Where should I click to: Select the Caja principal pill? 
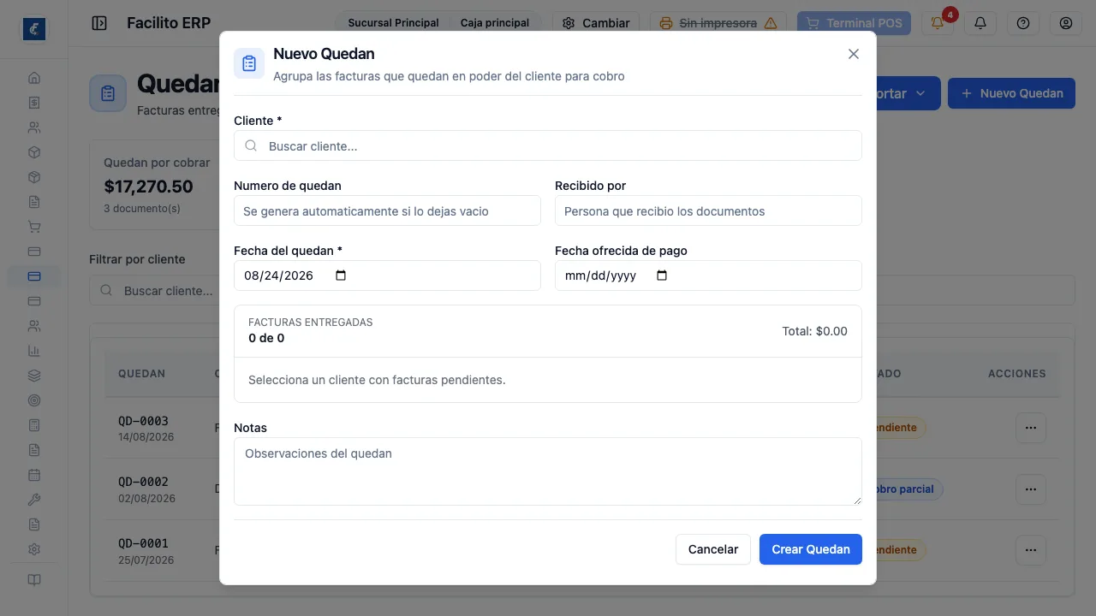(495, 23)
